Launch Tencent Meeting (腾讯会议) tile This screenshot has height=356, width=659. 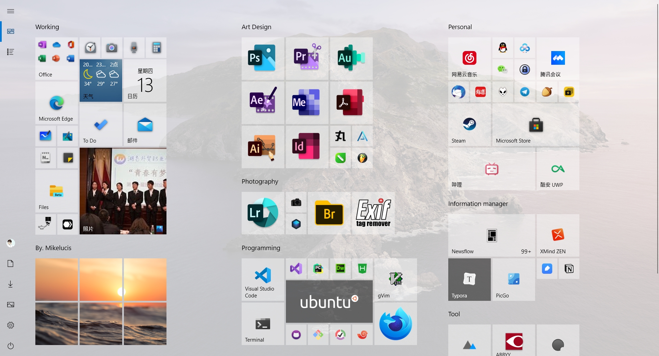[558, 59]
